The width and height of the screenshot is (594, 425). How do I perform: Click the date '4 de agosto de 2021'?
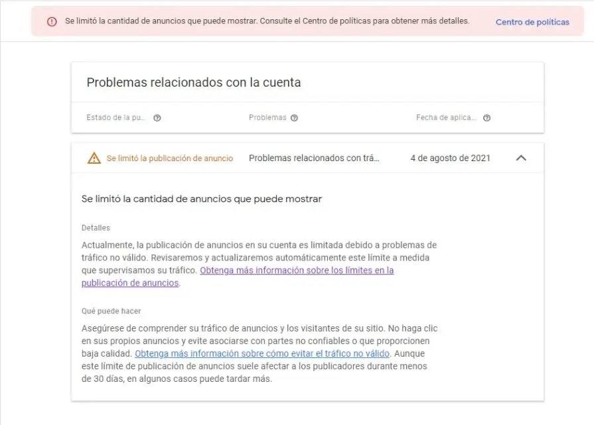tap(451, 158)
